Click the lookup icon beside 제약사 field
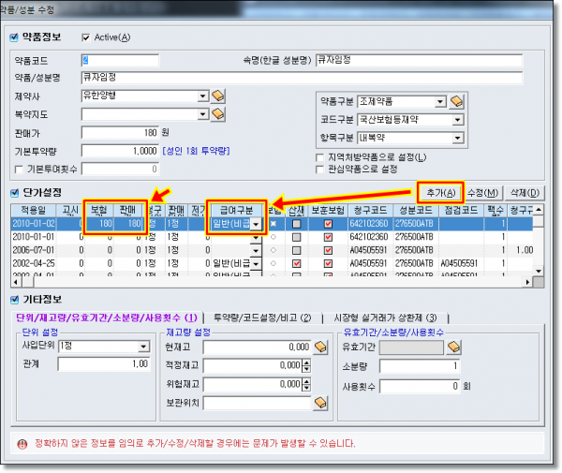This screenshot has width=562, height=473. point(218,96)
